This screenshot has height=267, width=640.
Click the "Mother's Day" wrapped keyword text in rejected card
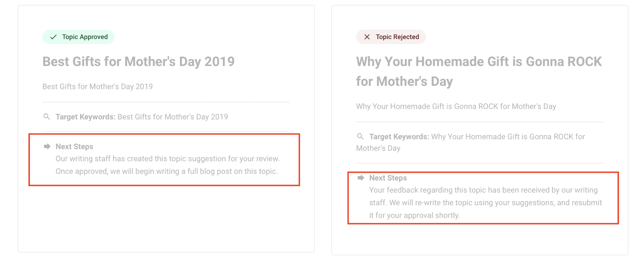point(378,148)
